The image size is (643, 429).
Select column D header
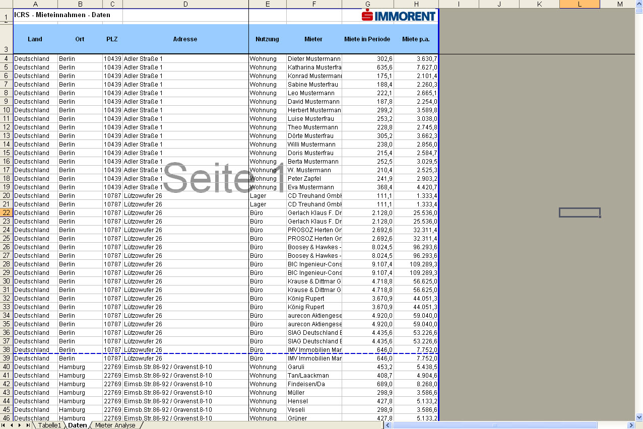(x=185, y=4)
